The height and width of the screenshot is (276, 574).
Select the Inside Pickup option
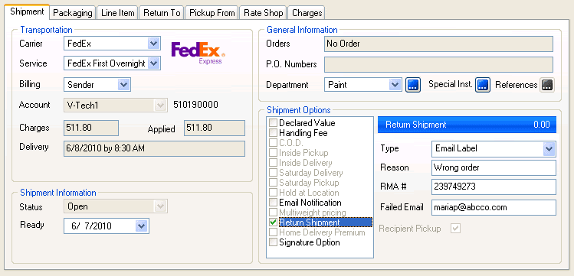pyautogui.click(x=303, y=153)
